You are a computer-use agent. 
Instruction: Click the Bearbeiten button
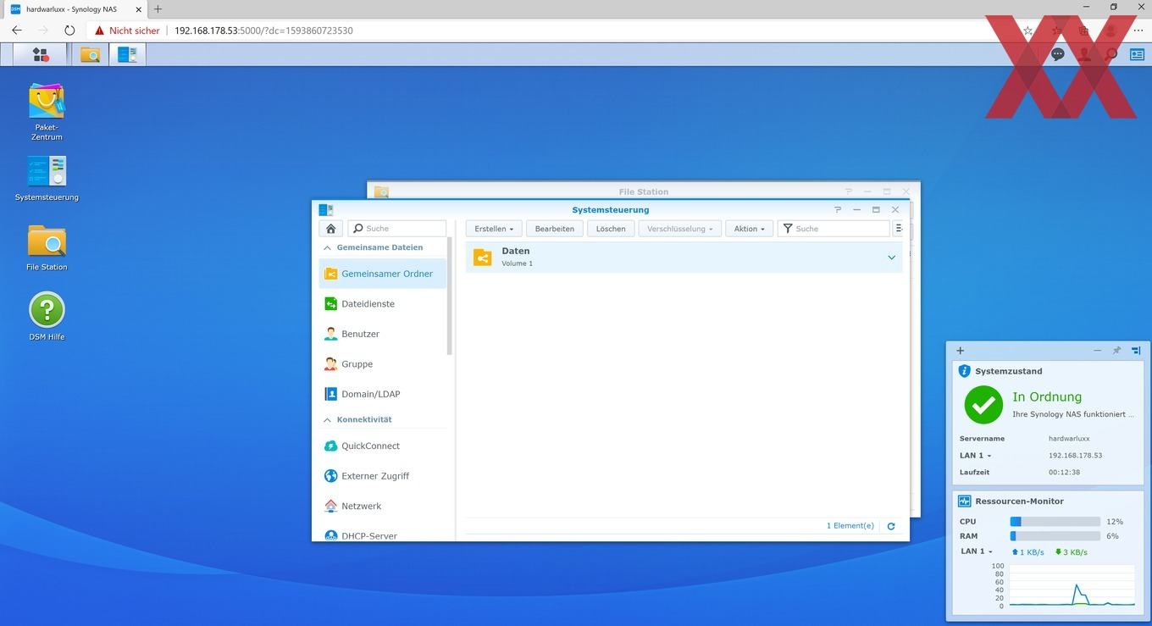click(555, 229)
